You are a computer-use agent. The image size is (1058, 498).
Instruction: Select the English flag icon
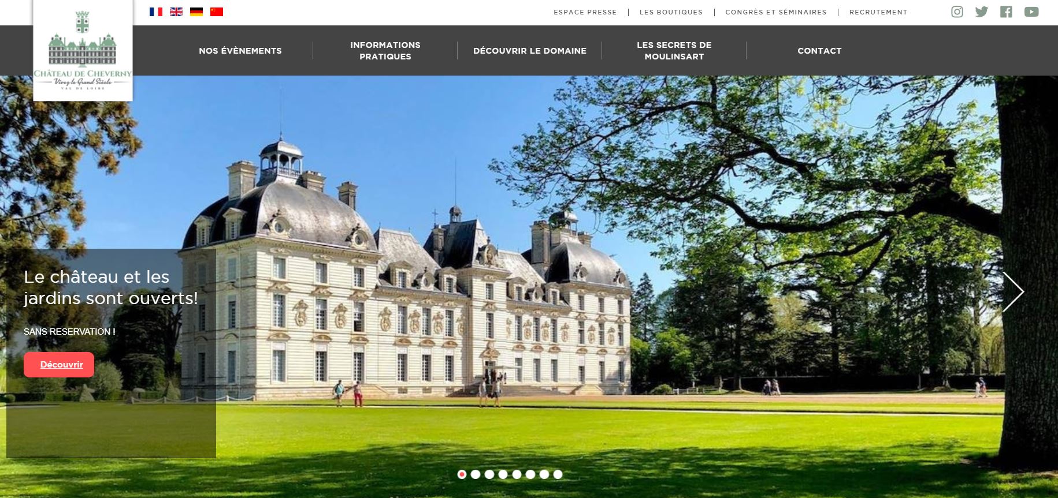point(176,12)
